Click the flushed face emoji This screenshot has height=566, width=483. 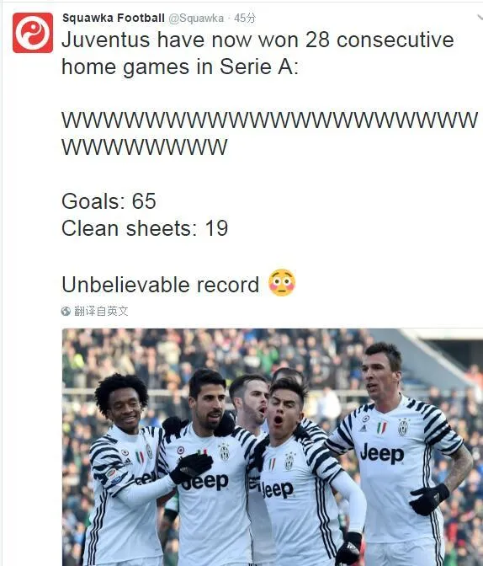click(x=282, y=283)
